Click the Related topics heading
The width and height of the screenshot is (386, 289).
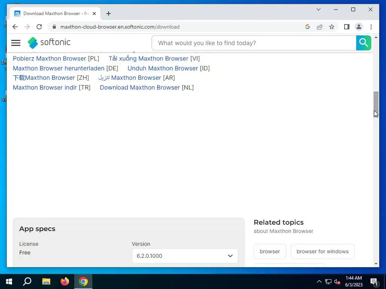click(279, 222)
